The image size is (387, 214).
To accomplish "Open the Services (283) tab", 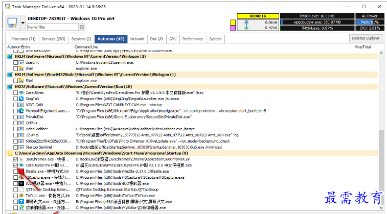I will coord(53,39).
